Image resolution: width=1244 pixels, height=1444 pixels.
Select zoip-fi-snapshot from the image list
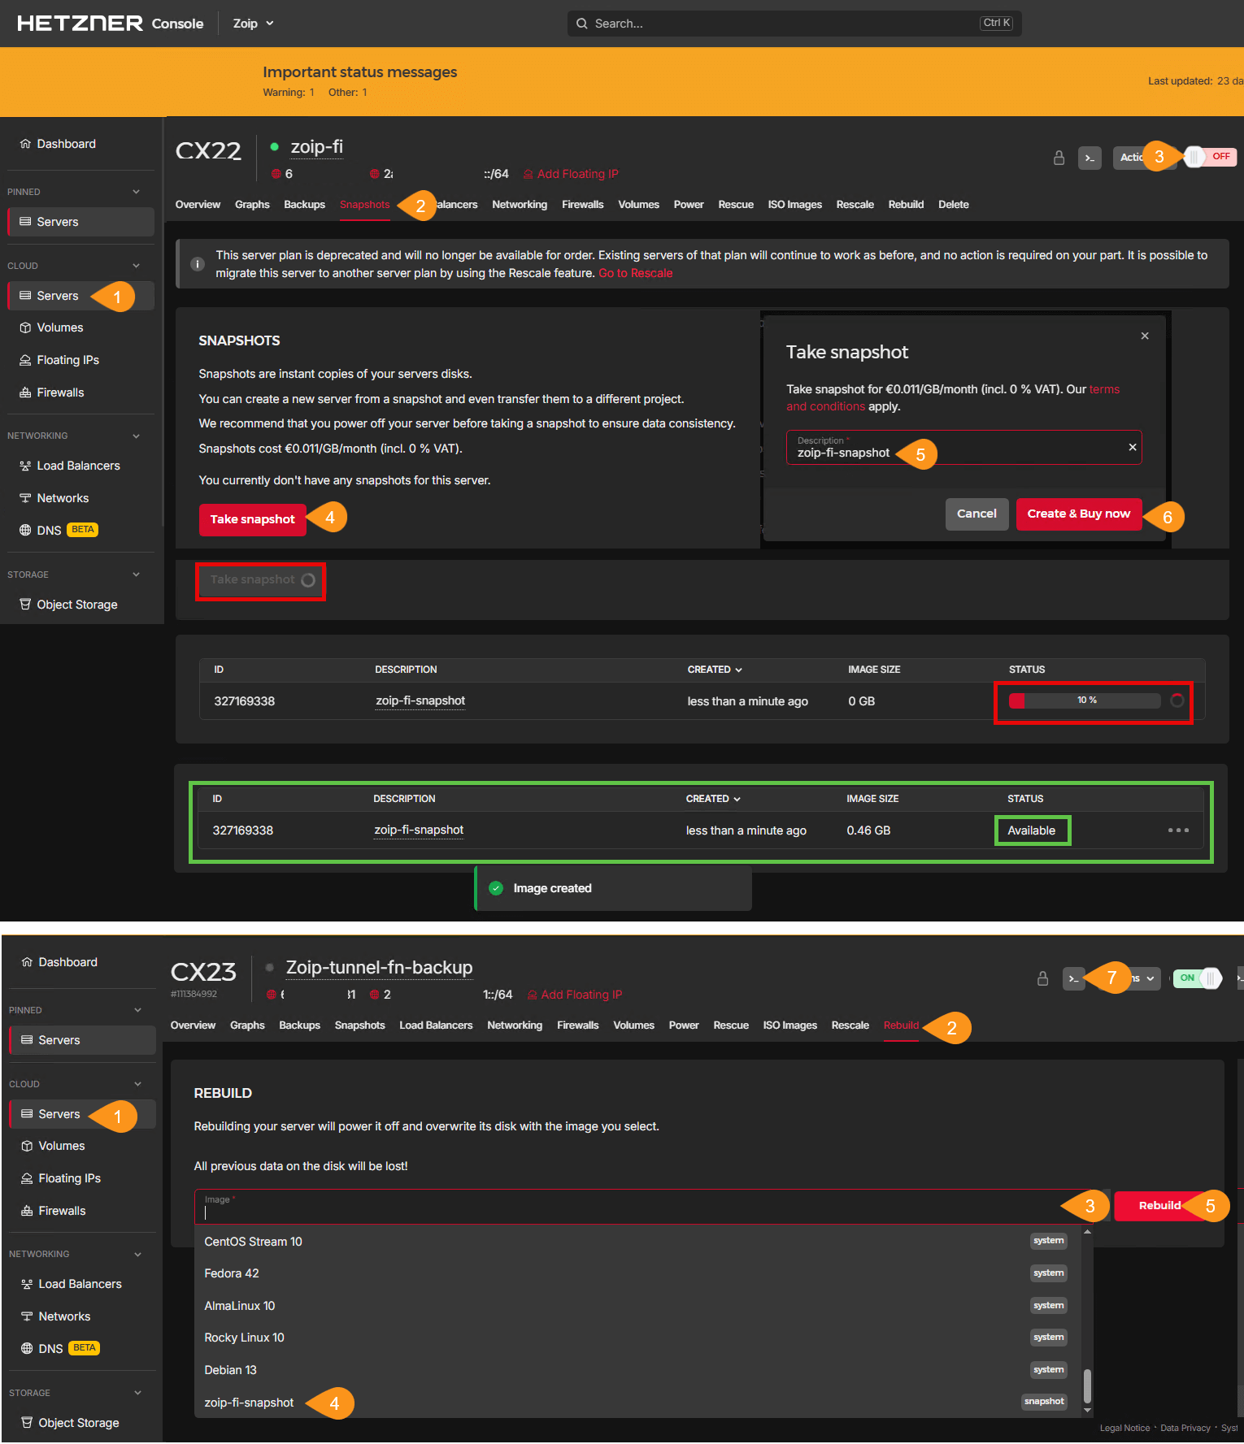point(636,1403)
